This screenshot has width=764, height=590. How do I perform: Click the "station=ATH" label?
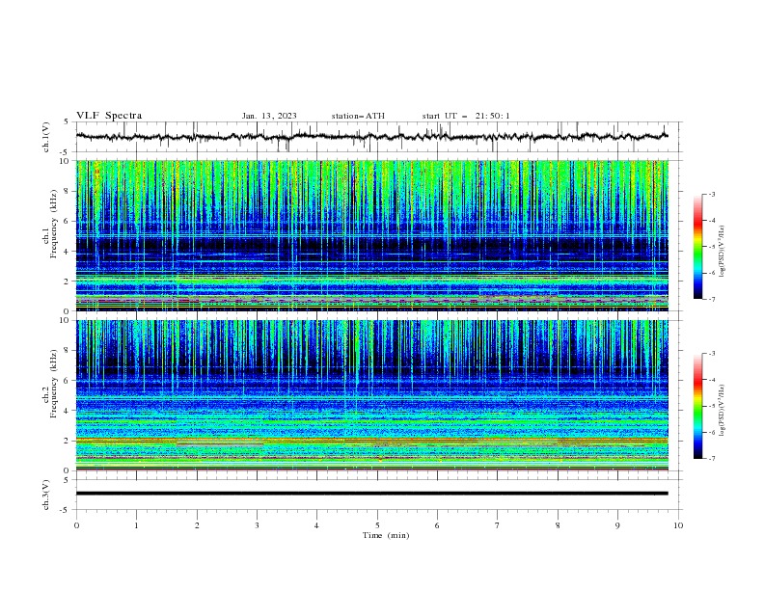[358, 116]
